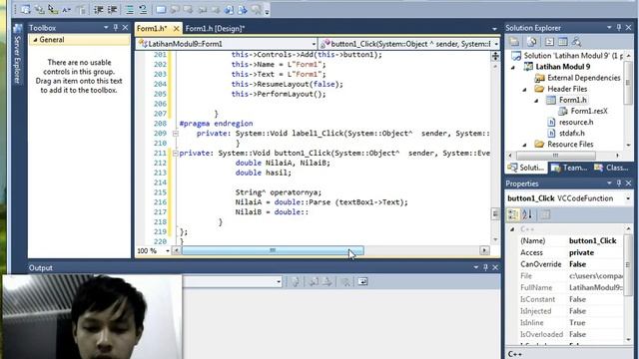Click the (Name) property row in Properties
The image size is (639, 359).
pyautogui.click(x=571, y=241)
